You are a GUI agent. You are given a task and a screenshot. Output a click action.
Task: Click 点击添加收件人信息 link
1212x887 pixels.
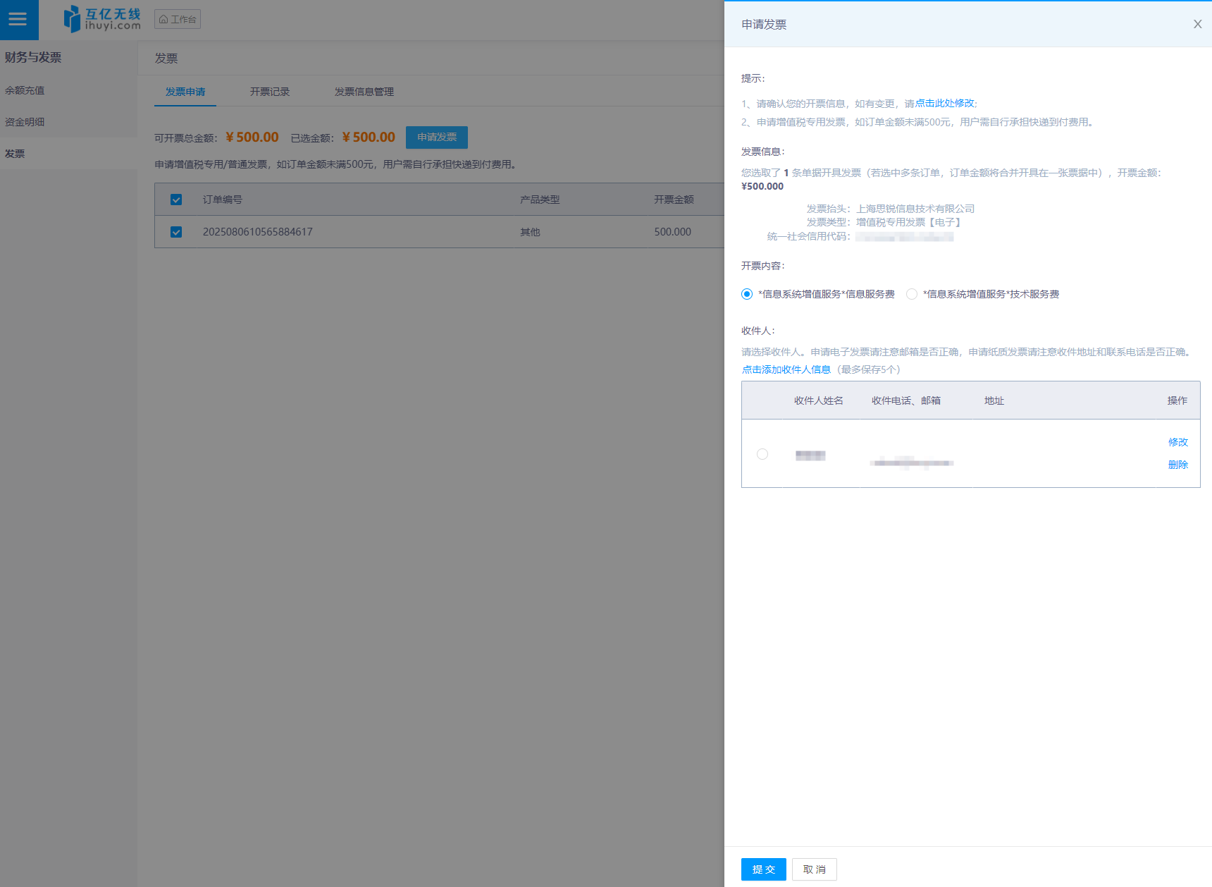pyautogui.click(x=786, y=369)
